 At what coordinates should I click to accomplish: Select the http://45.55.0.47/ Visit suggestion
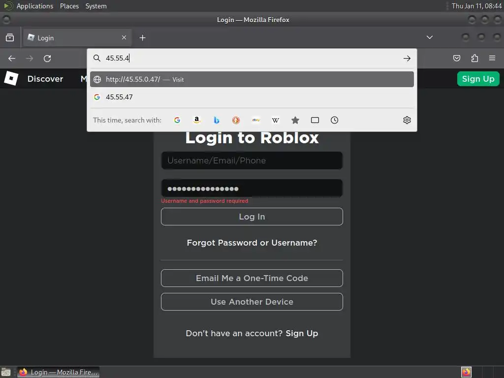click(252, 79)
